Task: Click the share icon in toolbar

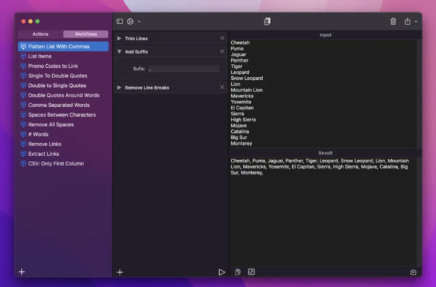Action: click(408, 22)
